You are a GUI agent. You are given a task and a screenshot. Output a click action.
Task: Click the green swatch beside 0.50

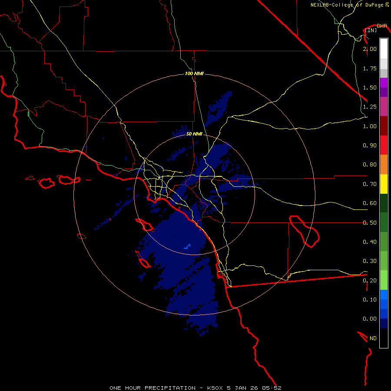pos(384,222)
